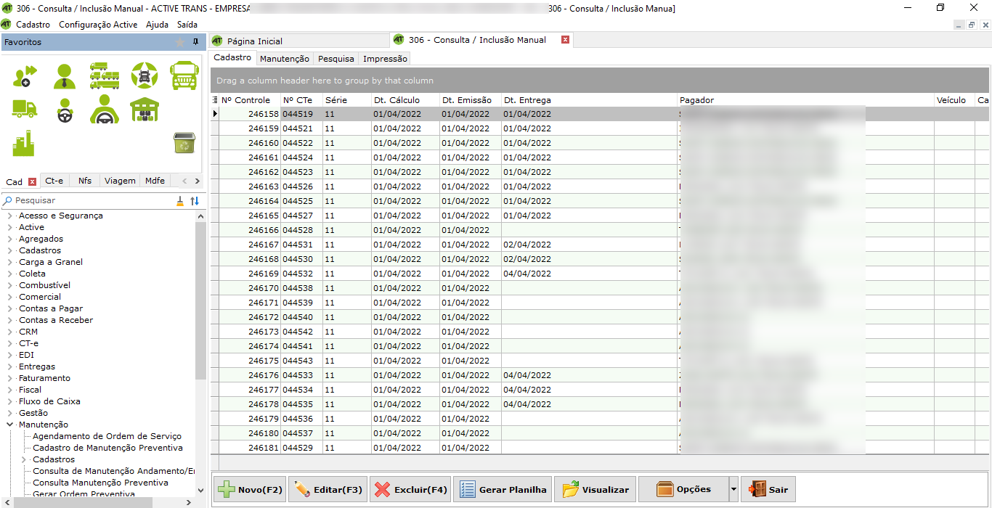Switch to the Pesquisa tab

pyautogui.click(x=336, y=59)
